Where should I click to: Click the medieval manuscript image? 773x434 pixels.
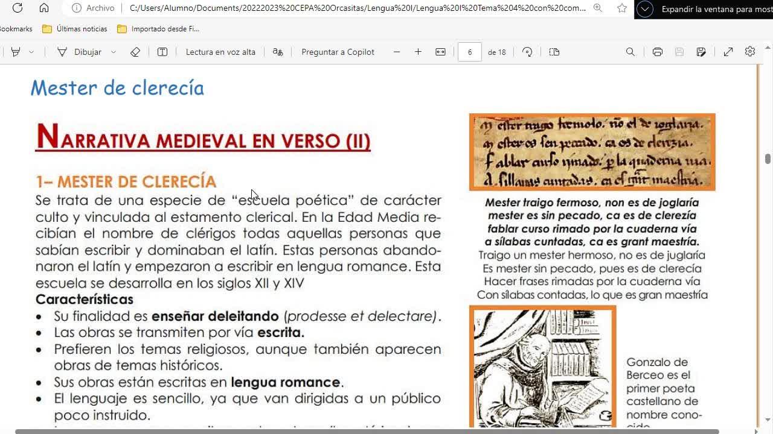click(592, 152)
